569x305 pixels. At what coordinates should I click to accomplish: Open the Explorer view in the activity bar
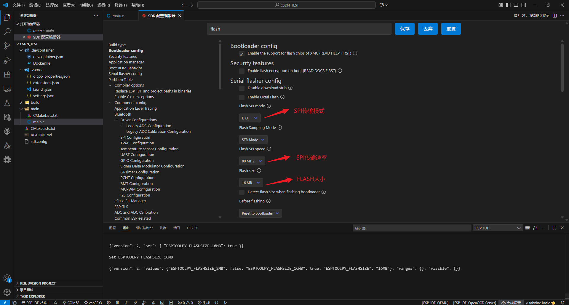[7, 17]
